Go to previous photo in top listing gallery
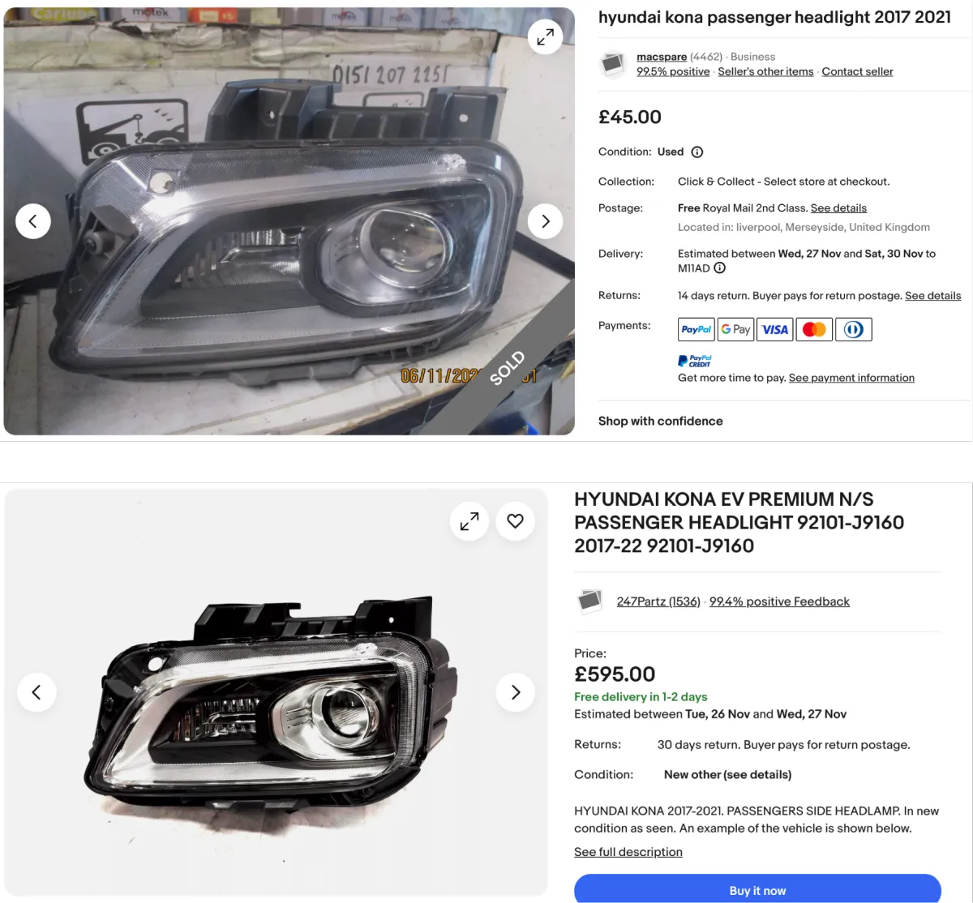The image size is (973, 903). coord(33,221)
